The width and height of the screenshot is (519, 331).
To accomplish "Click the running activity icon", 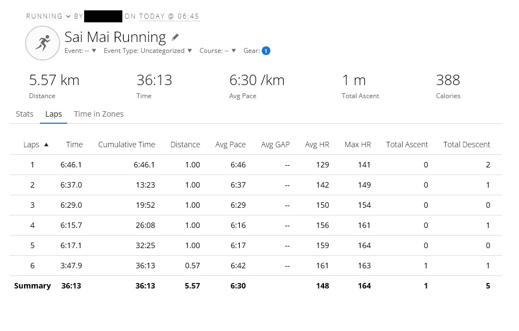I will [42, 43].
